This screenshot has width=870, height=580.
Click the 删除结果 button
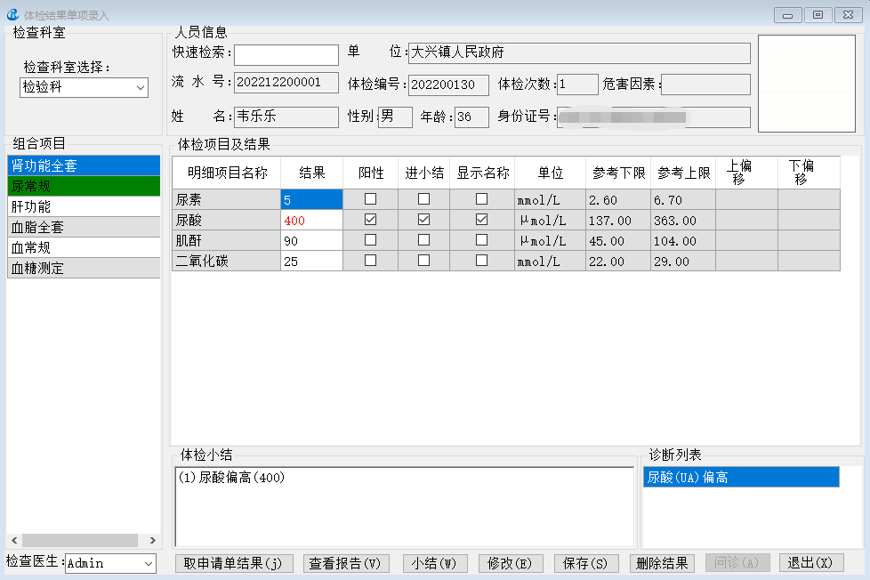coord(662,563)
